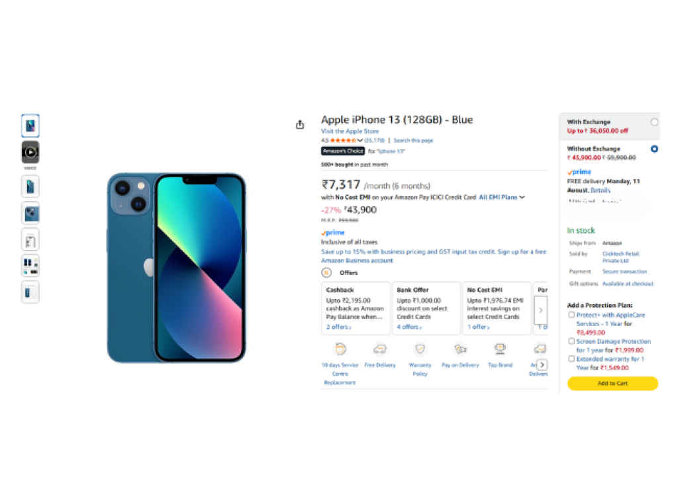The height and width of the screenshot is (500, 678).
Task: Play the product video thumbnail
Action: 30,152
